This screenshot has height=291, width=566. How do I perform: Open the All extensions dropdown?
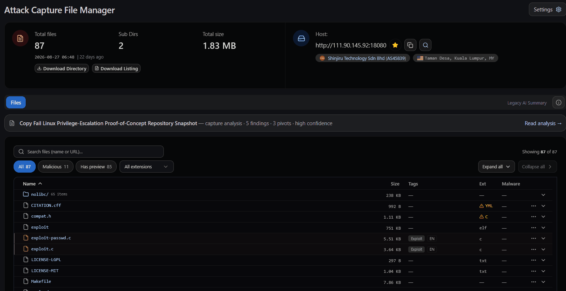point(146,167)
